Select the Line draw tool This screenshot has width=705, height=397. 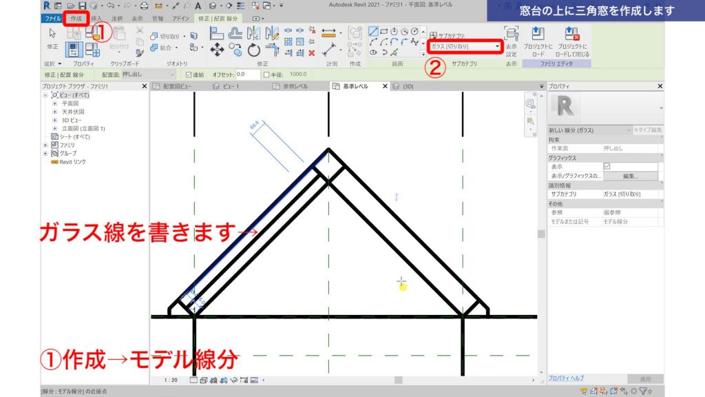point(374,31)
